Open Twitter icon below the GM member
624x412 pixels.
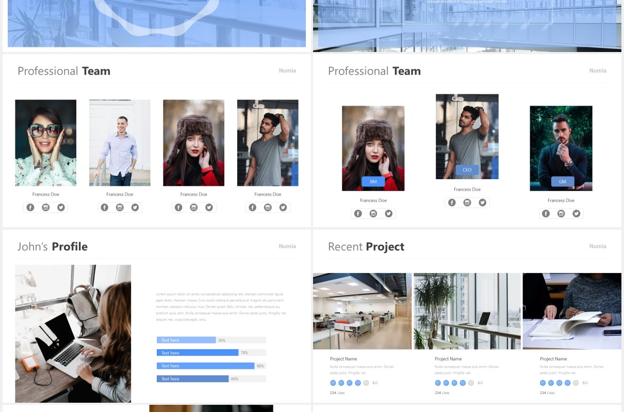[577, 214]
